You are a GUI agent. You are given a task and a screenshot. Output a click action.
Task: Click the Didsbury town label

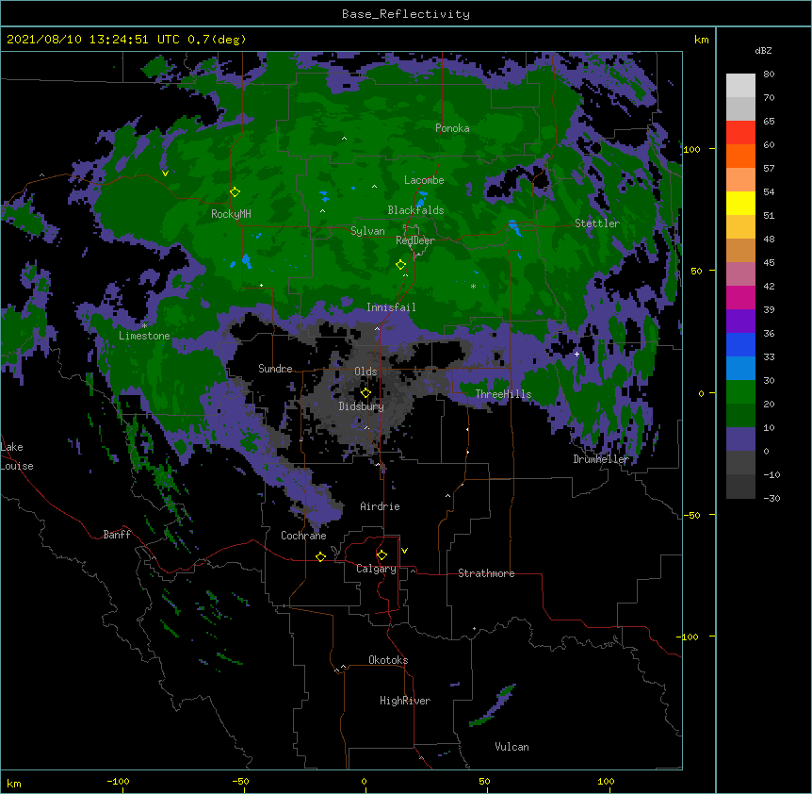362,406
